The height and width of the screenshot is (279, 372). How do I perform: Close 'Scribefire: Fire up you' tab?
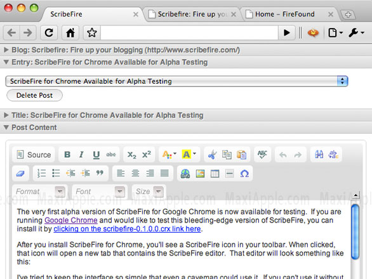[234, 15]
